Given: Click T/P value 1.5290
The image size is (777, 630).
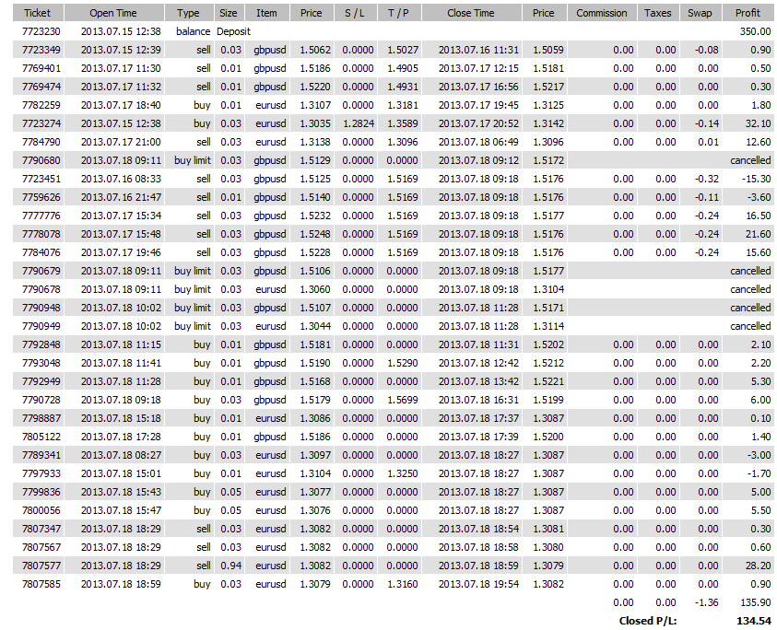Looking at the screenshot, I should click(x=403, y=363).
